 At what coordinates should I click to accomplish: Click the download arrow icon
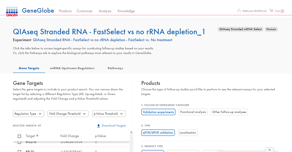point(99,126)
